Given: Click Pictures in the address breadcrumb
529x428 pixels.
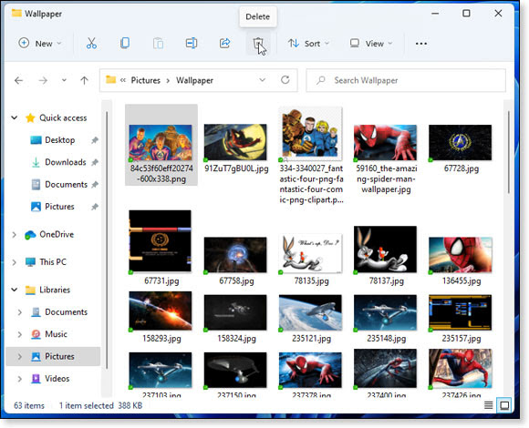Looking at the screenshot, I should pyautogui.click(x=145, y=80).
